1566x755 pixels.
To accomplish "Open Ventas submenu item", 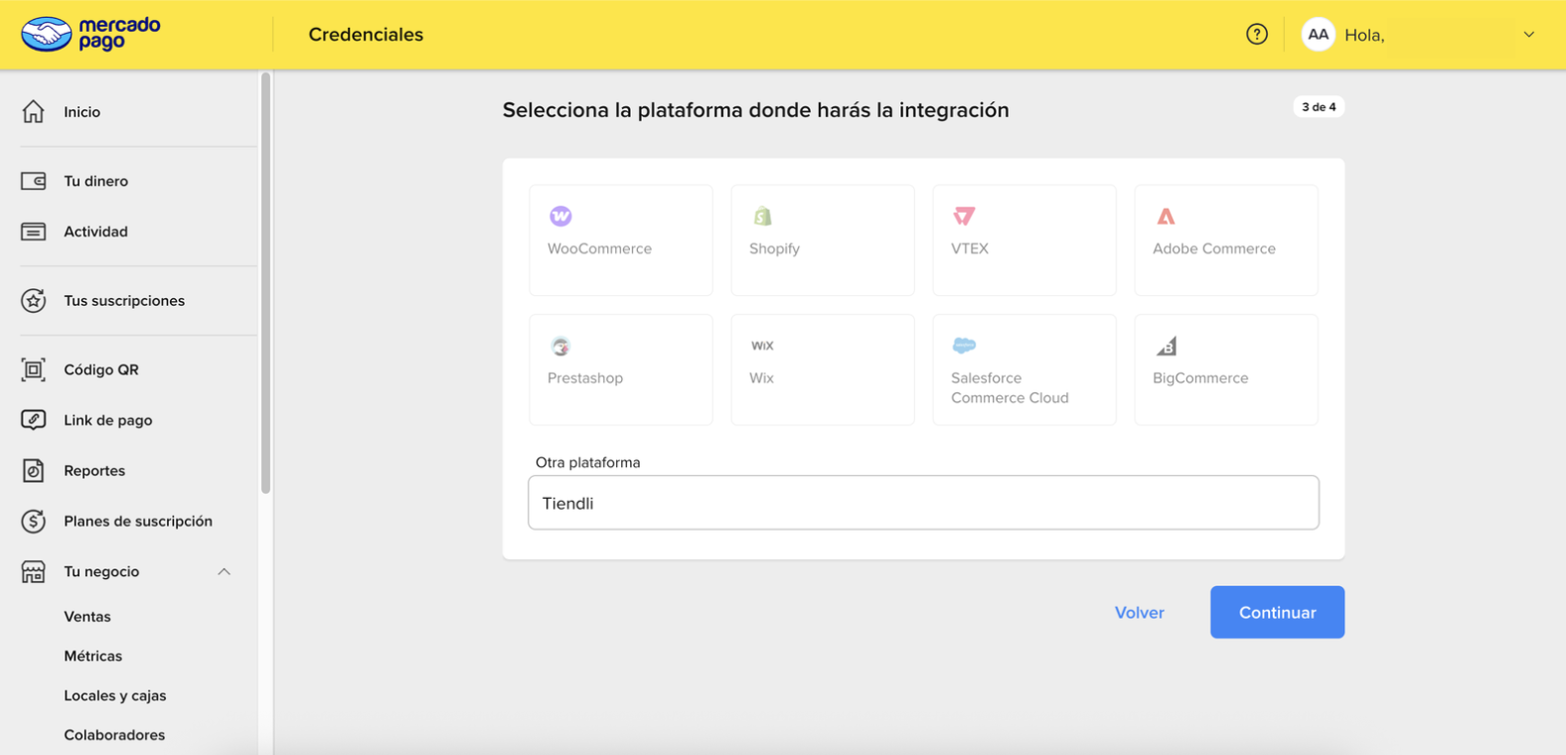I will pos(87,617).
